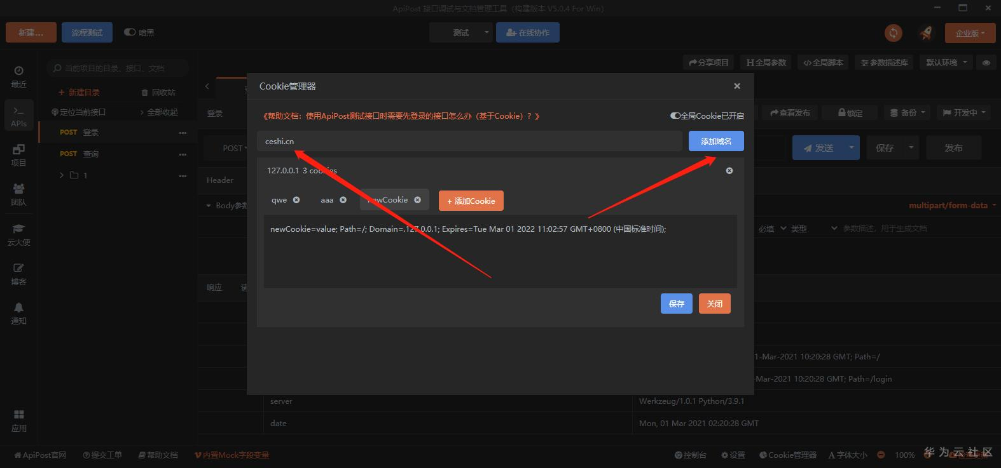Open 设置 settings in status bar
This screenshot has height=468, width=1001.
pyautogui.click(x=733, y=455)
